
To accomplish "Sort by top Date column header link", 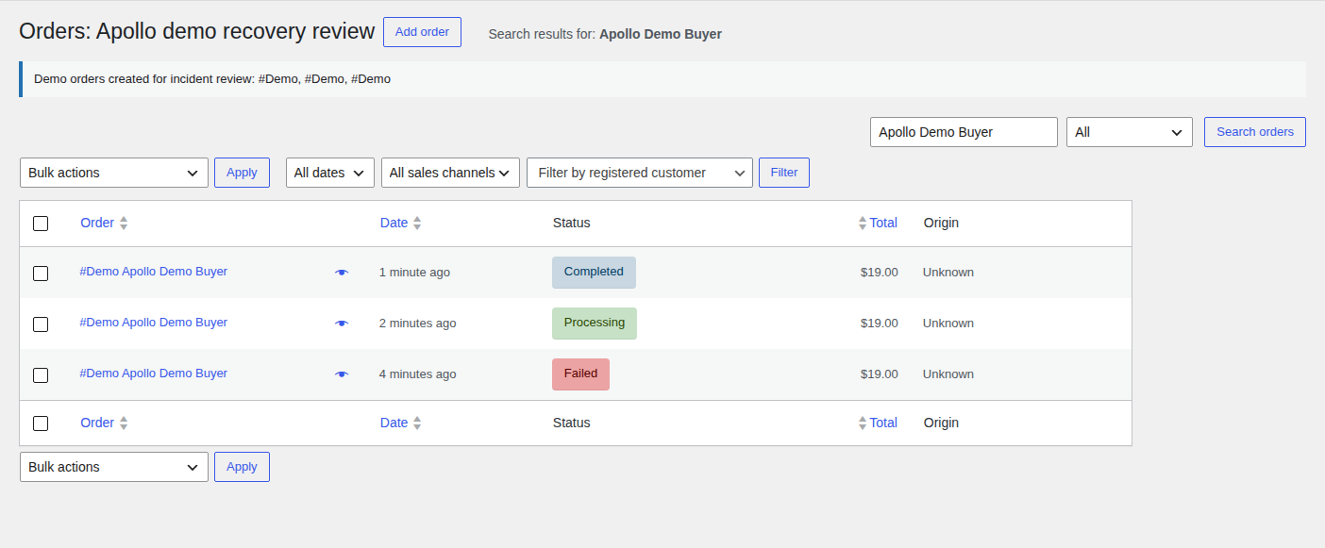I will point(394,224).
